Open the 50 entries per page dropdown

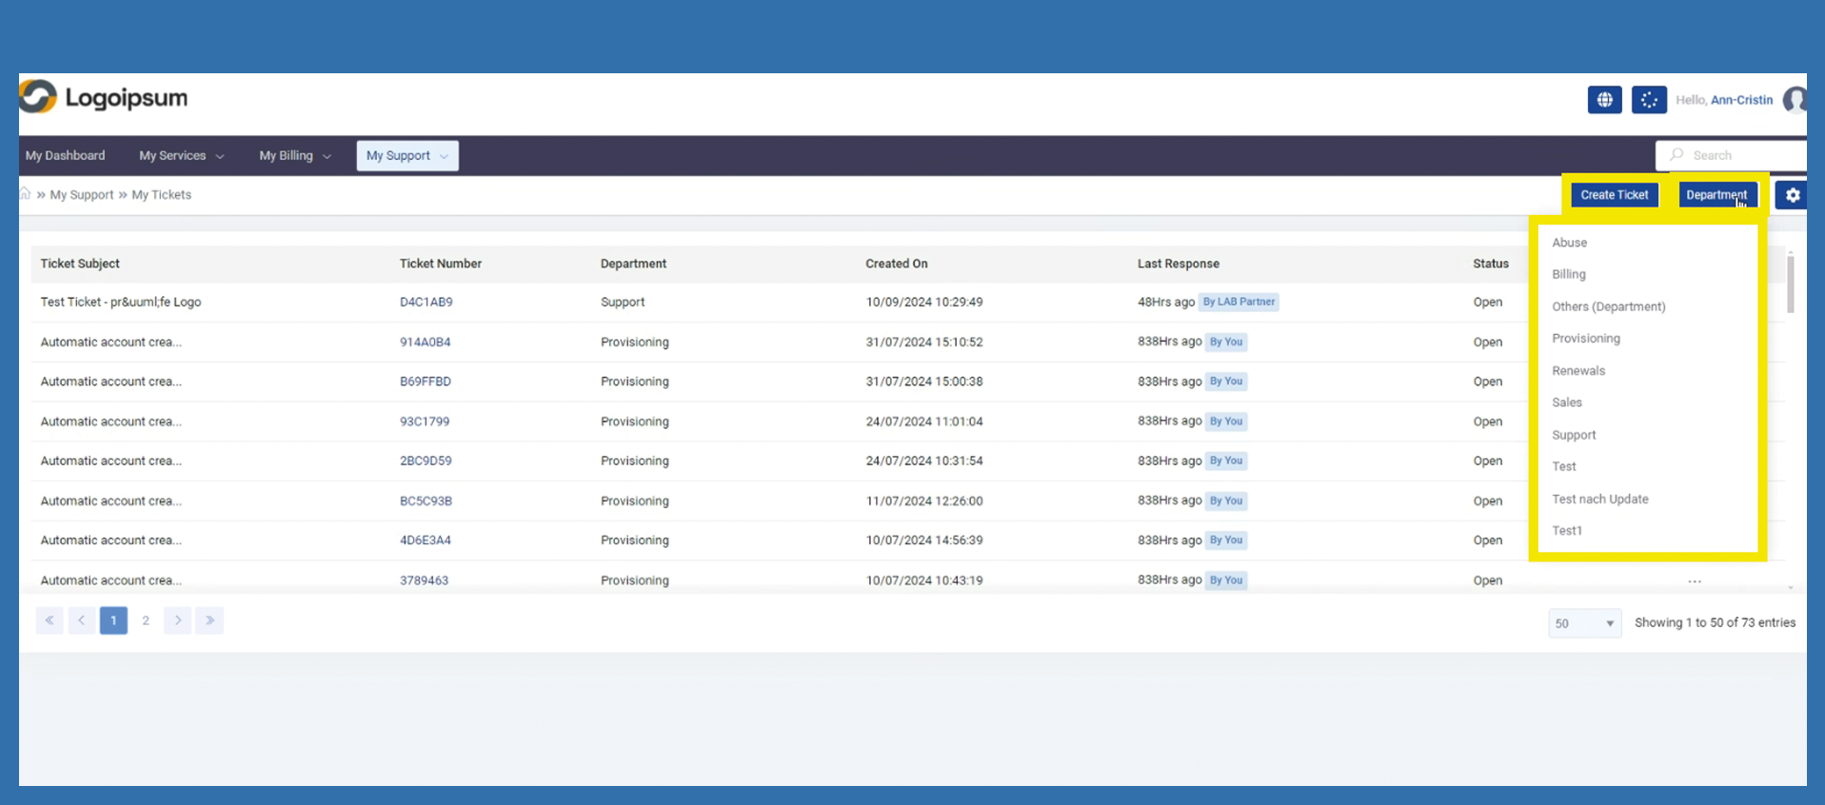[1584, 623]
